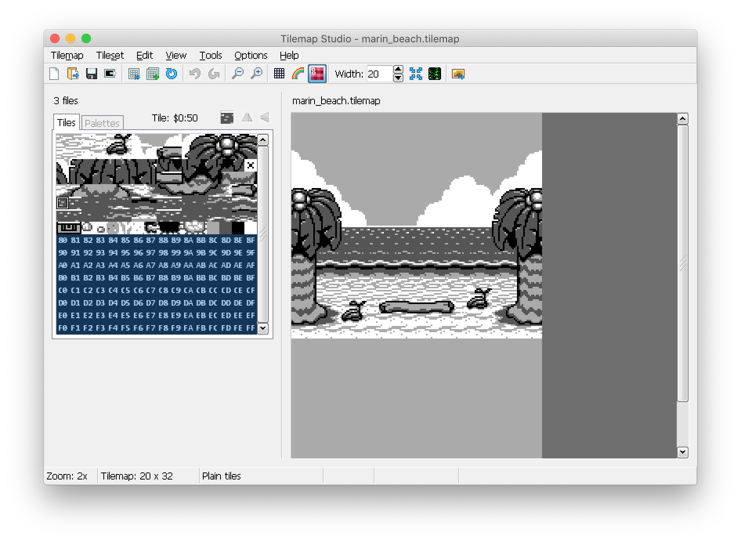Select tile 8F in the tileset
This screenshot has width=741, height=543.
point(251,240)
